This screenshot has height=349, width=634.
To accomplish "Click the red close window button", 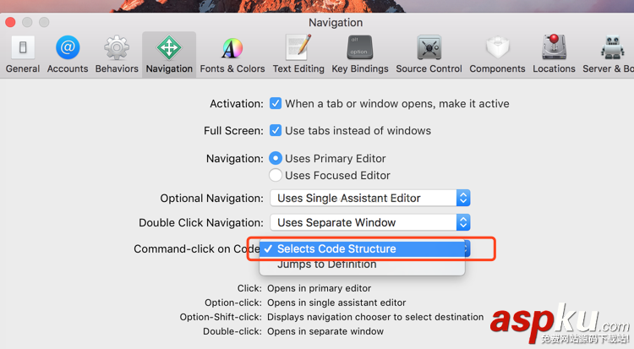I will click(x=13, y=21).
